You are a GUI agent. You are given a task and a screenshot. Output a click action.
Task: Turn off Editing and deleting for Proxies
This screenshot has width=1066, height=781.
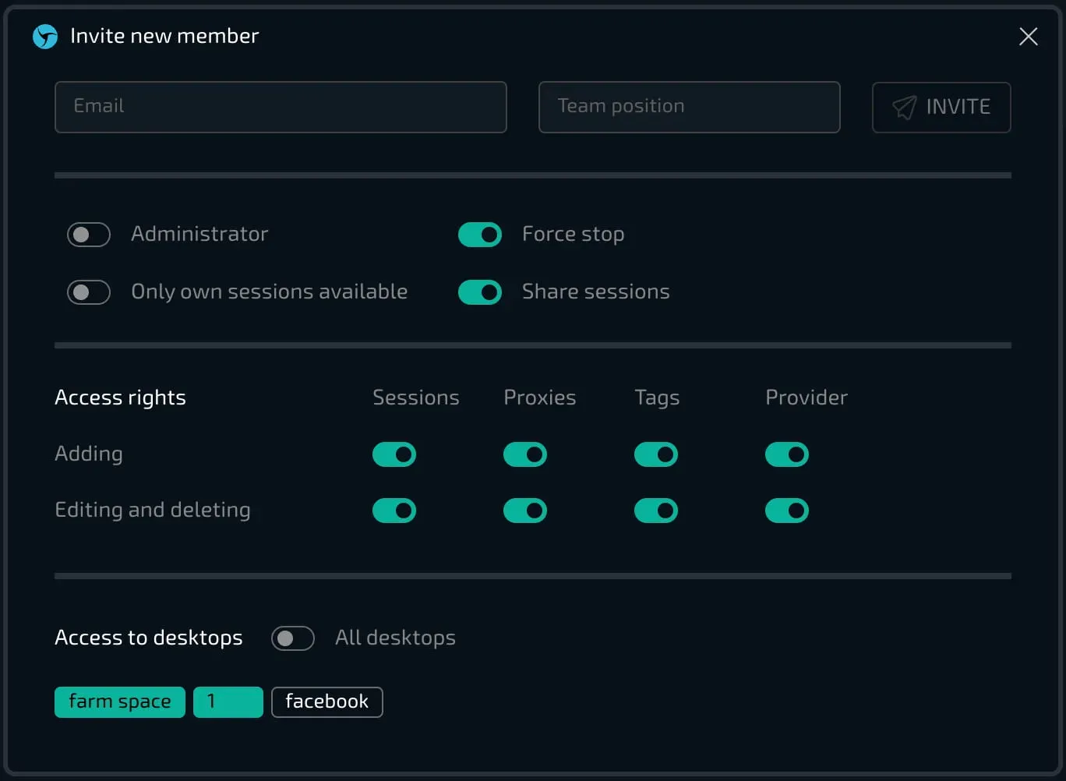pos(525,511)
